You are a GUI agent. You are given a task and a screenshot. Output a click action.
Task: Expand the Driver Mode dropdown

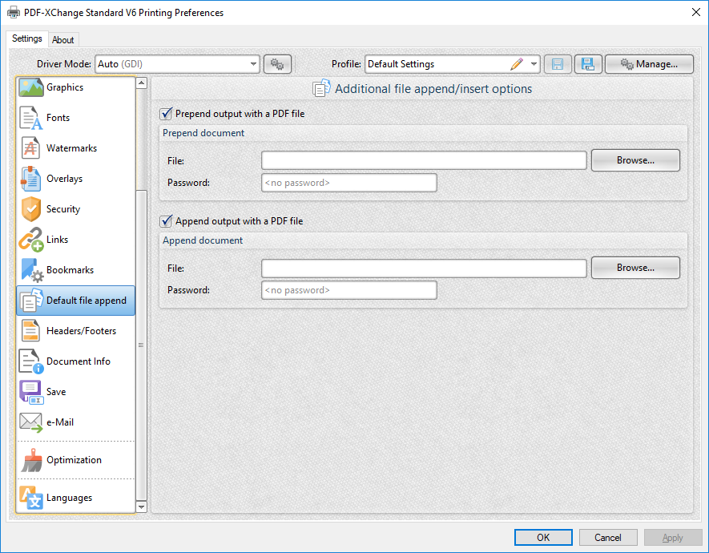point(254,64)
